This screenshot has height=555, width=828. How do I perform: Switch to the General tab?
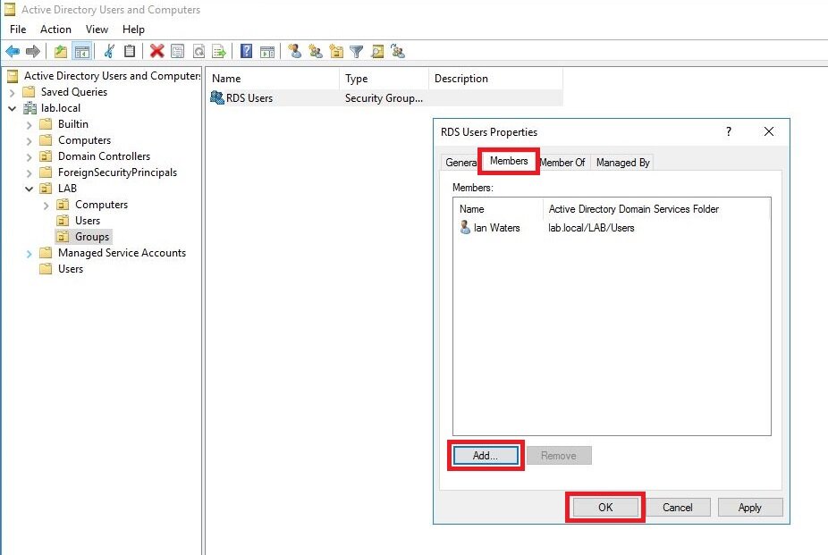coord(460,163)
